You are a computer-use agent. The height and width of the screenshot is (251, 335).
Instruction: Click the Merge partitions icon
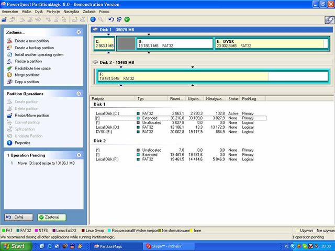[9, 75]
